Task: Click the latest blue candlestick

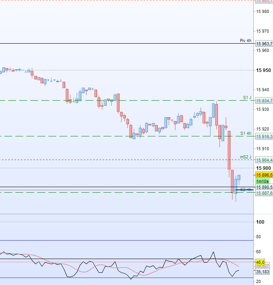Action: [x=239, y=178]
